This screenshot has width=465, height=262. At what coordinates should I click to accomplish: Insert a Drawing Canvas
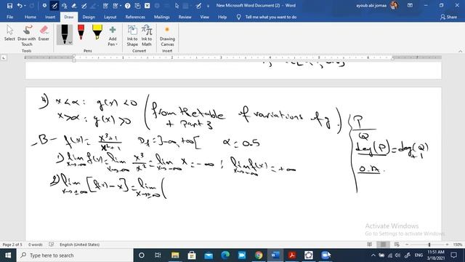click(x=167, y=36)
